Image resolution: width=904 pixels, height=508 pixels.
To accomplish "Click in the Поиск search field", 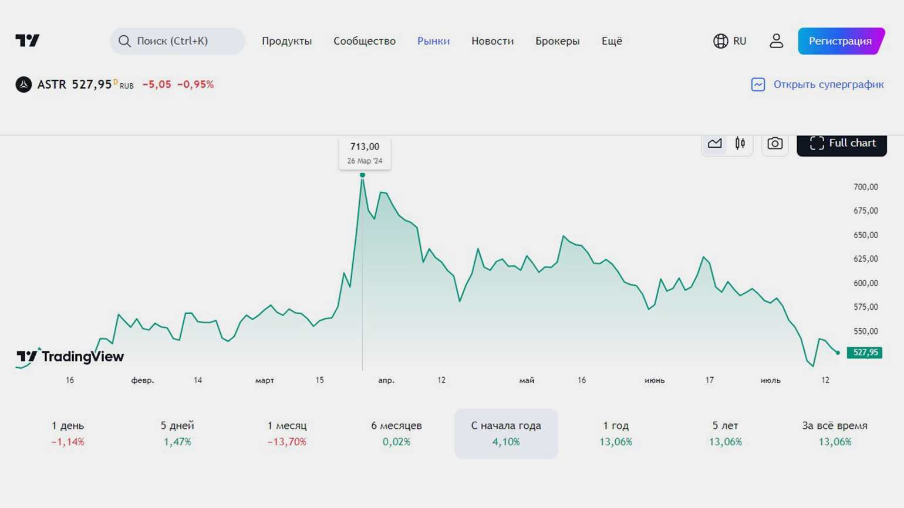I will (182, 41).
